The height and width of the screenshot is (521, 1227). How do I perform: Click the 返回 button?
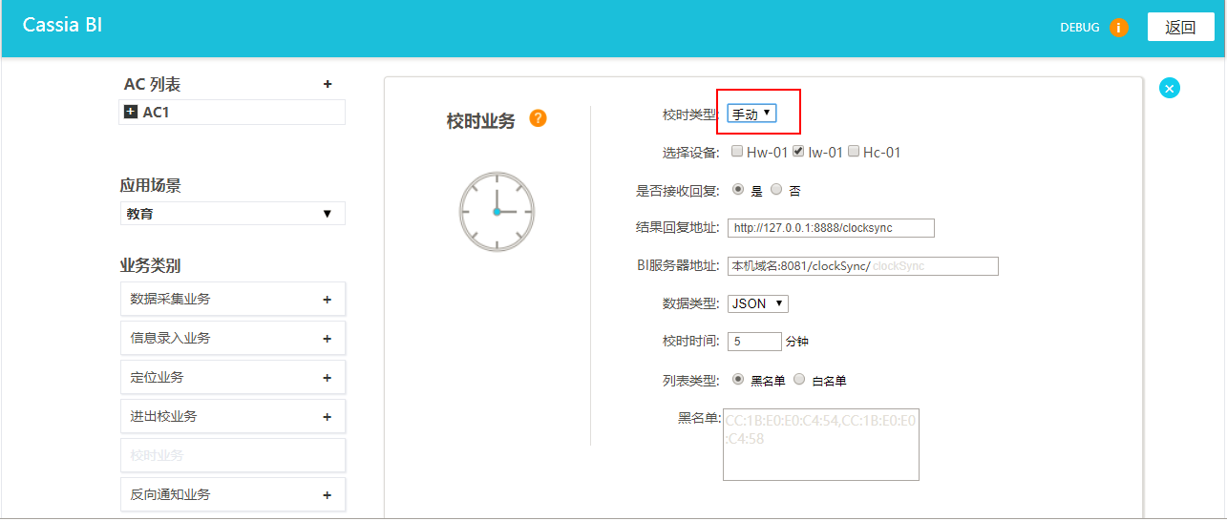point(1180,28)
